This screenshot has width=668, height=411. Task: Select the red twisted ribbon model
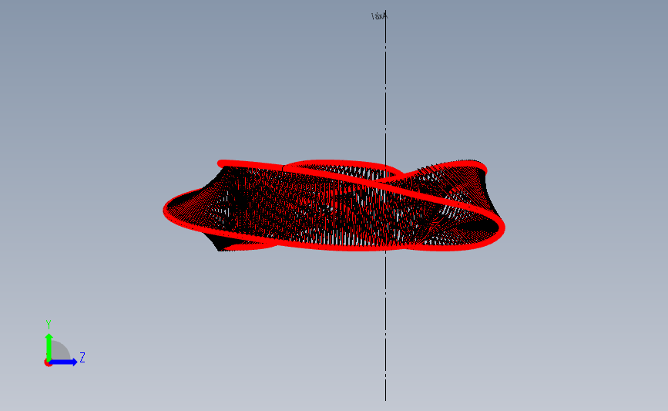click(334, 205)
